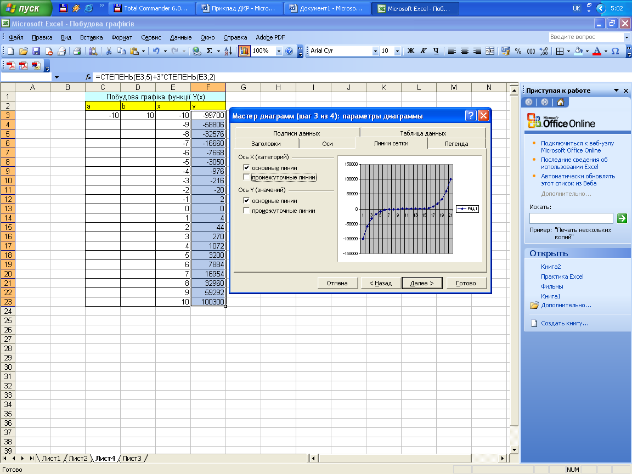The width and height of the screenshot is (632, 474).
Task: Open the Практика Excel recent file link
Action: click(x=562, y=276)
